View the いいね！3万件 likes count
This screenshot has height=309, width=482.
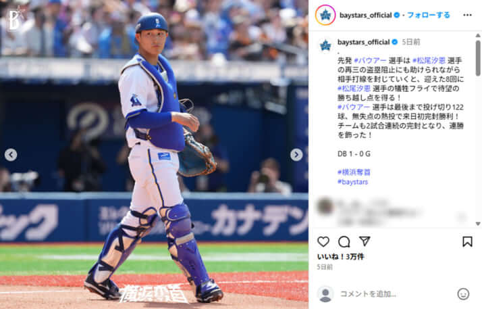(x=341, y=257)
